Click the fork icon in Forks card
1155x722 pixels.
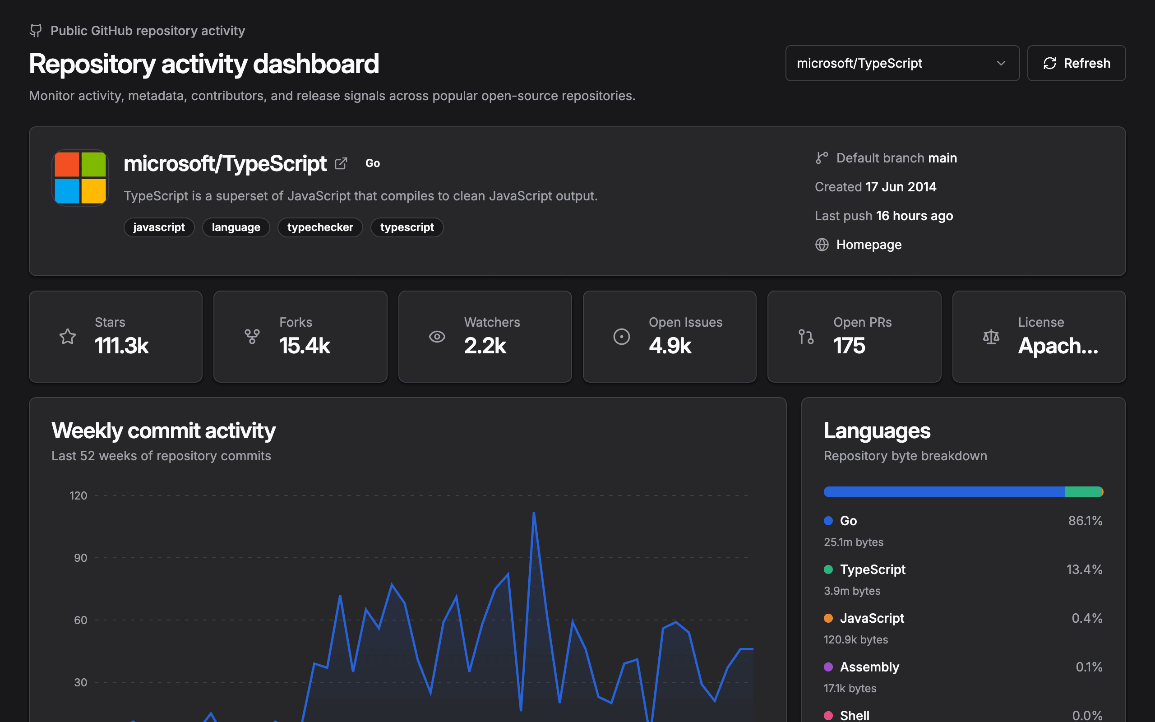[252, 337]
